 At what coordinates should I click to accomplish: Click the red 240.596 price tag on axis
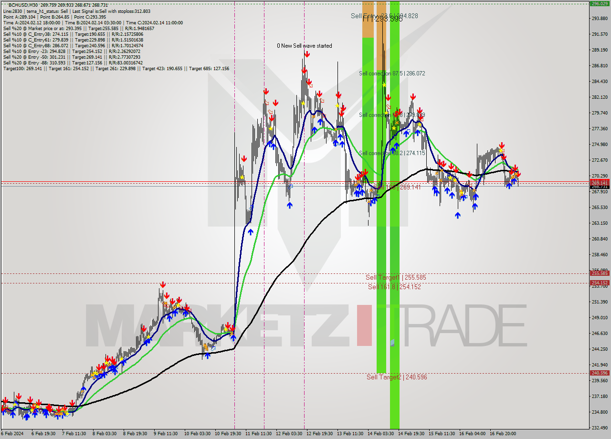(600, 373)
